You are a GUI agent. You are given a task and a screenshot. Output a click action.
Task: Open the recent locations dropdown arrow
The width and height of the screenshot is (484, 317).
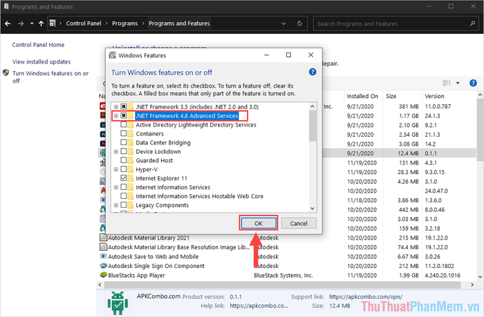click(x=32, y=23)
